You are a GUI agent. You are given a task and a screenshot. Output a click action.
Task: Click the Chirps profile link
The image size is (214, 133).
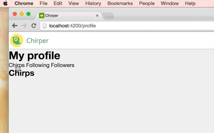(x=17, y=65)
